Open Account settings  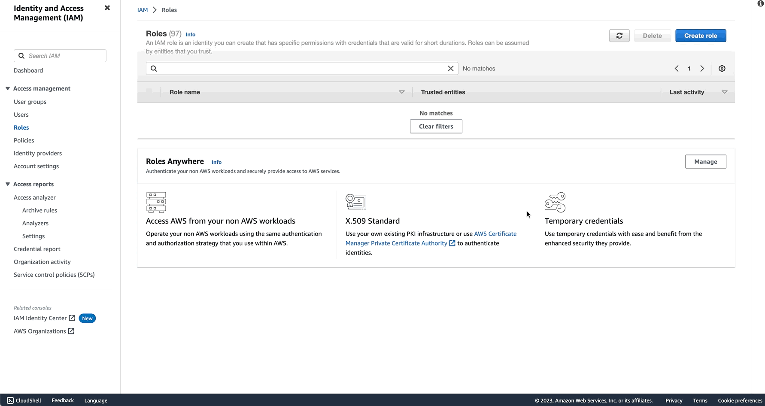[x=36, y=166]
